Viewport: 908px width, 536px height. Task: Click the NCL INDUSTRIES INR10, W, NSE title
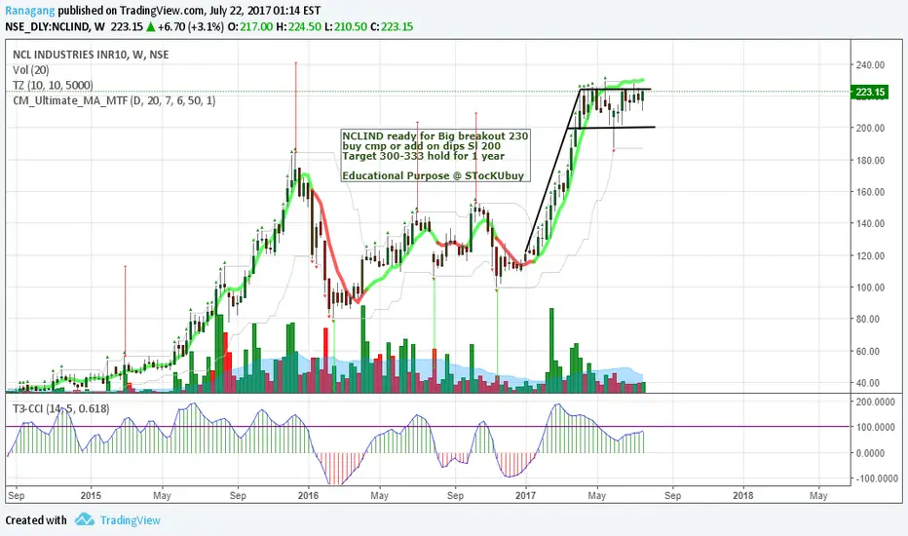coord(91,55)
